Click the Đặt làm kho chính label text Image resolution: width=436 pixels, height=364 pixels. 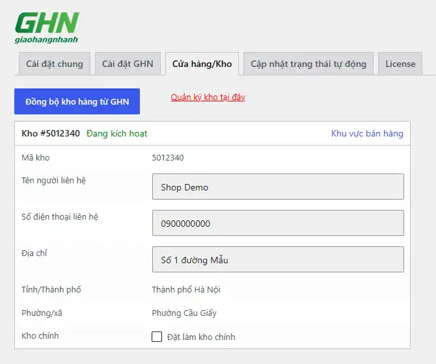201,337
